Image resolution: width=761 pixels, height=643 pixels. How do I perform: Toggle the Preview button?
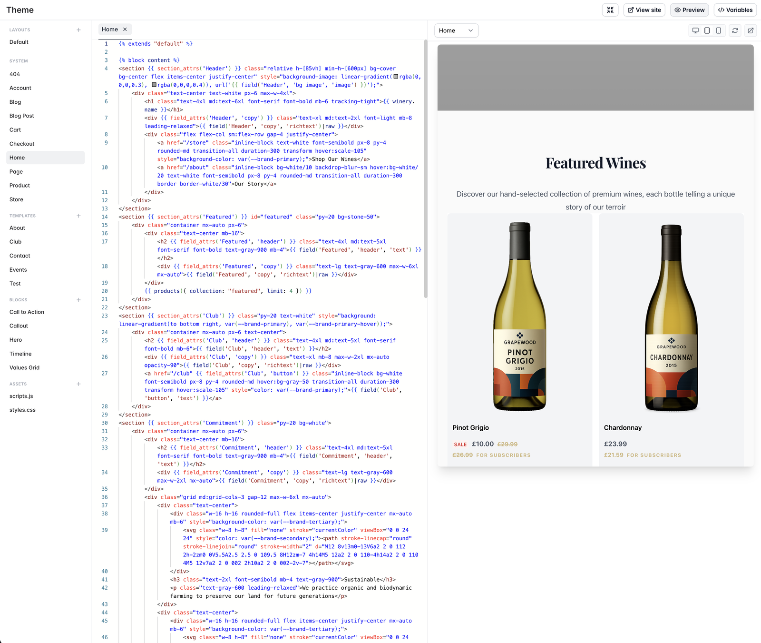[690, 10]
